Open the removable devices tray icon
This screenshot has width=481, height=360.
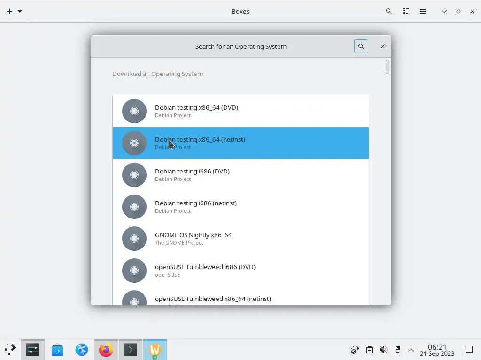tap(398, 350)
